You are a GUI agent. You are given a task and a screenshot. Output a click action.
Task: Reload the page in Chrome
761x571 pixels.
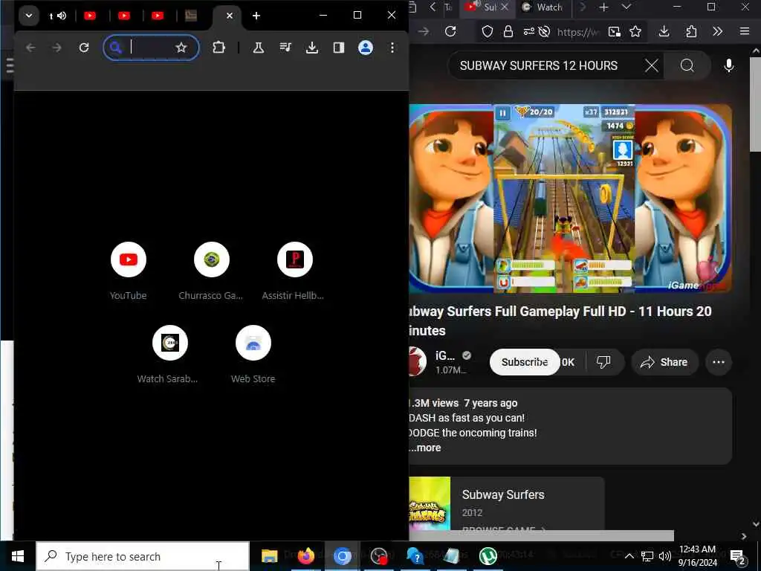coord(84,48)
